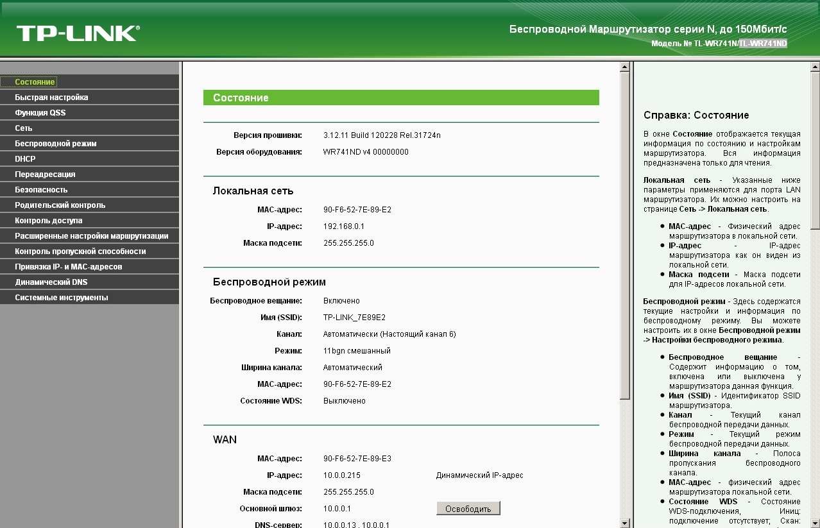820x528 pixels.
Task: Expand the Беспроводной режим section
Action: pyautogui.click(x=56, y=144)
